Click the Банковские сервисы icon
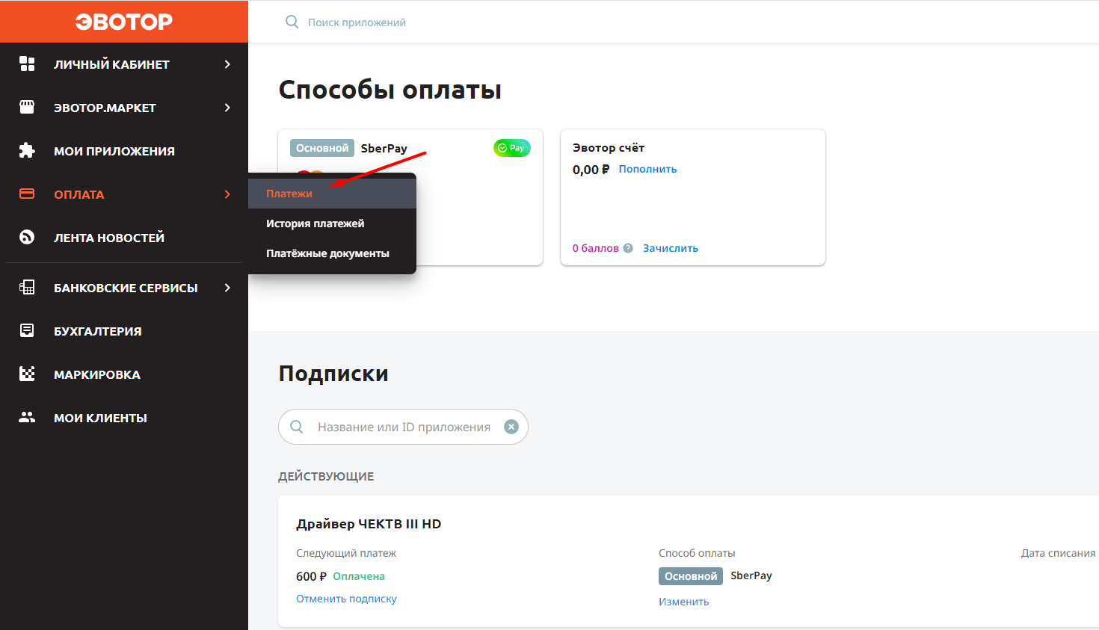 coord(27,287)
